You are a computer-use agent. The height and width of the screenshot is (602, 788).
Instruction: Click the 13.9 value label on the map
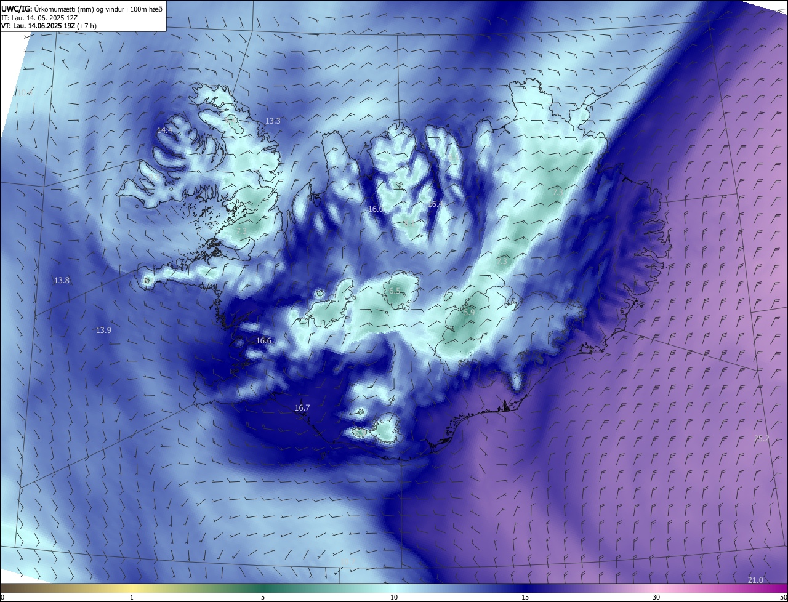(x=103, y=331)
